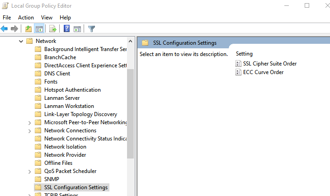The image size is (330, 196).
Task: Expand the QoS Packet Scheduler node
Action: pyautogui.click(x=30, y=172)
